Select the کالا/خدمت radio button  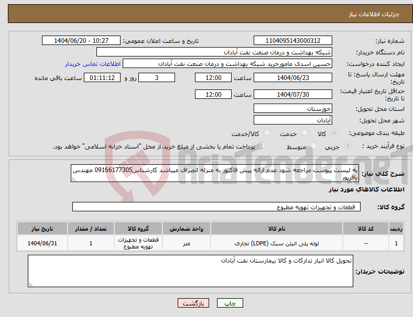[267, 133]
